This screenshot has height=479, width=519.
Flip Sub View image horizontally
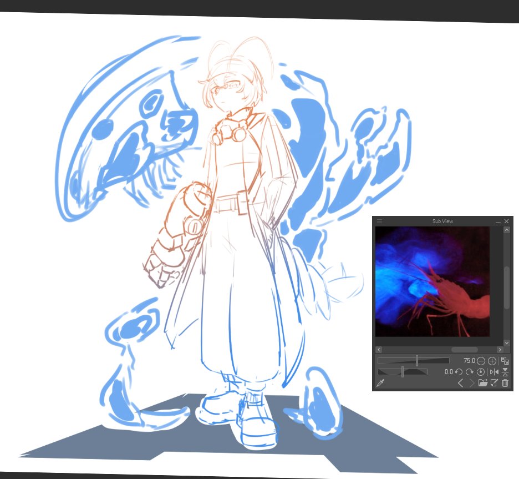click(494, 372)
